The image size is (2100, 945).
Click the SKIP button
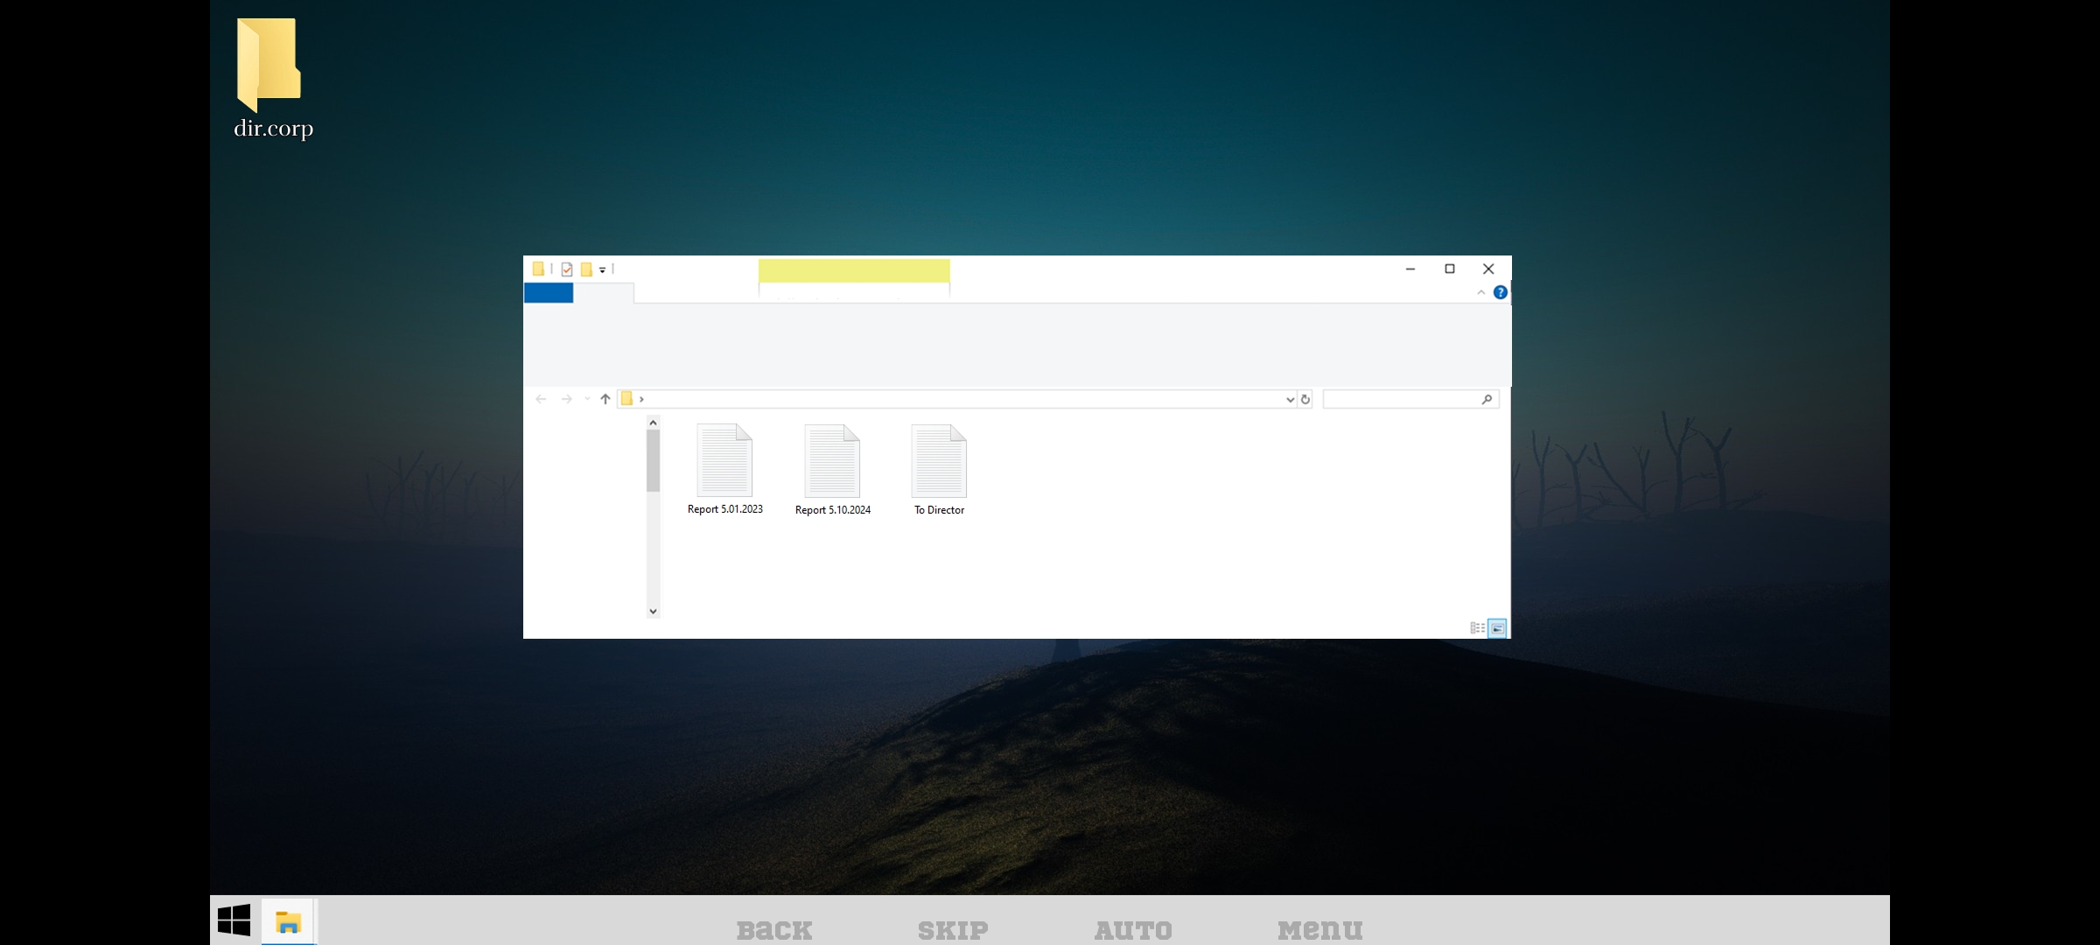953,929
